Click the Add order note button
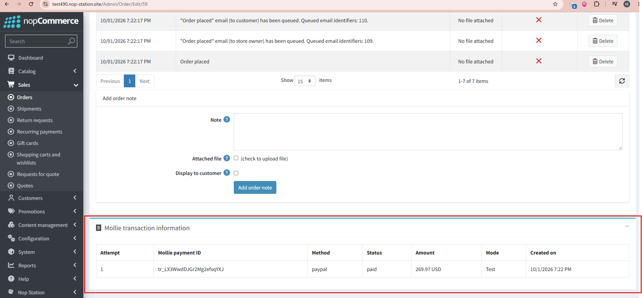 [255, 187]
